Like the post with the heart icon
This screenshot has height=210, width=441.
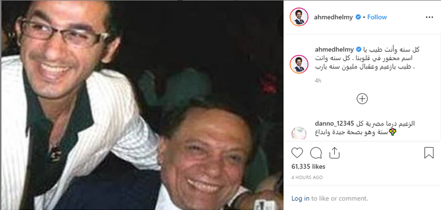(297, 153)
